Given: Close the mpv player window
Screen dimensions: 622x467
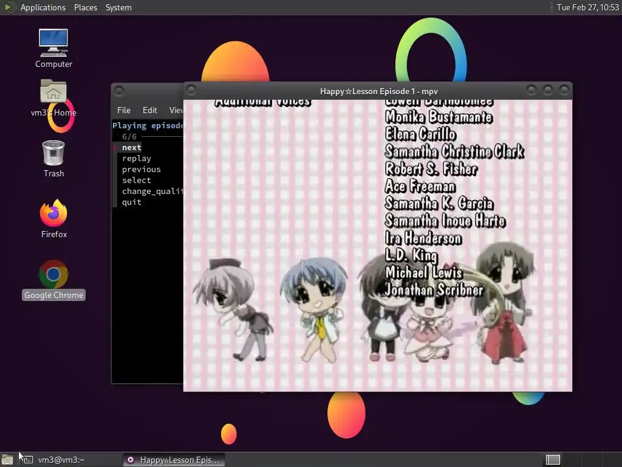Looking at the screenshot, I should (564, 91).
